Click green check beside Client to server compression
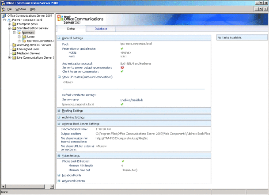The height and width of the screenshot is (195, 269). point(122,71)
